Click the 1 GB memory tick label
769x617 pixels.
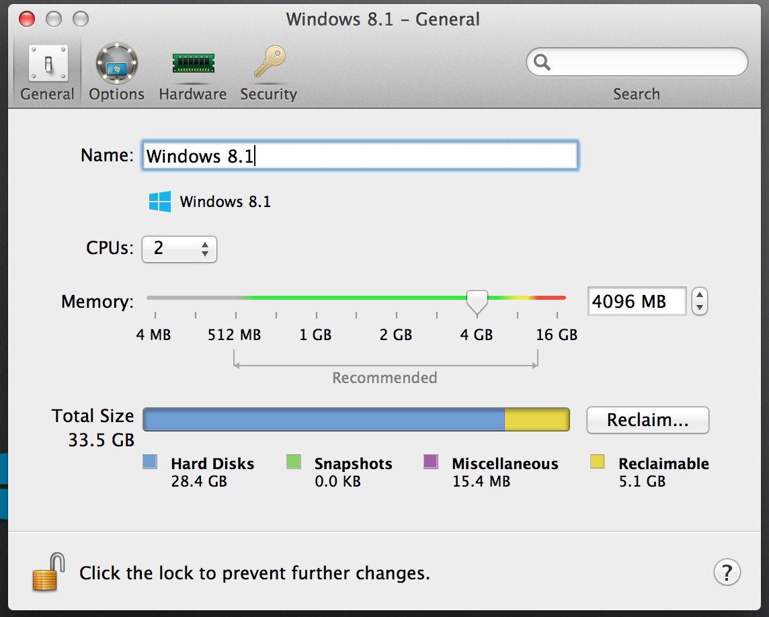(315, 335)
